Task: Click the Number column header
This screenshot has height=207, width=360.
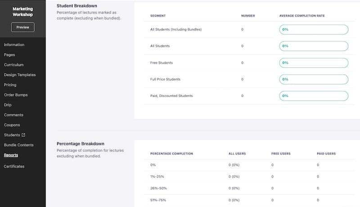Action: click(248, 16)
